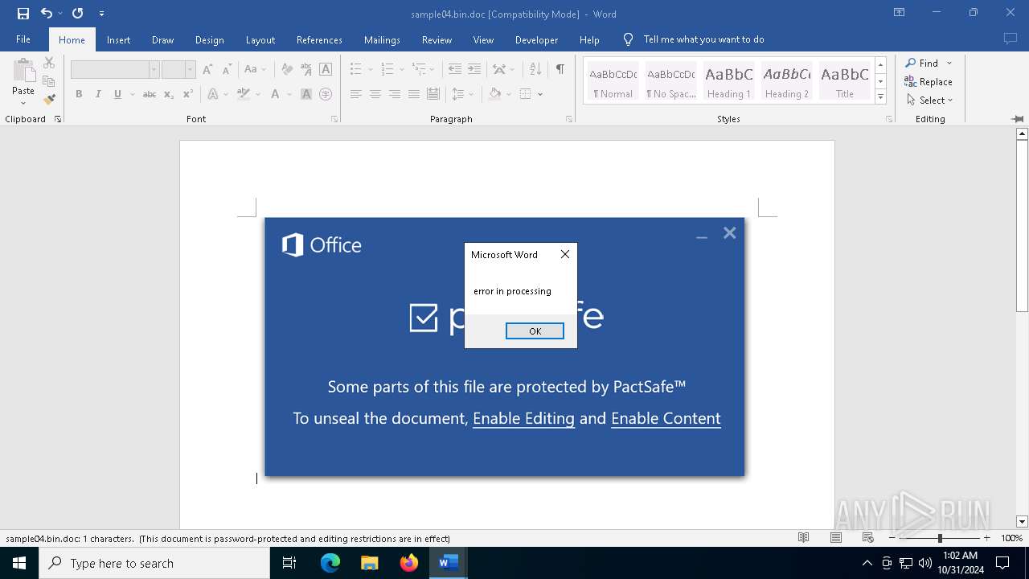This screenshot has height=579, width=1029.
Task: Click the Text Highlight Color button
Action: click(244, 94)
